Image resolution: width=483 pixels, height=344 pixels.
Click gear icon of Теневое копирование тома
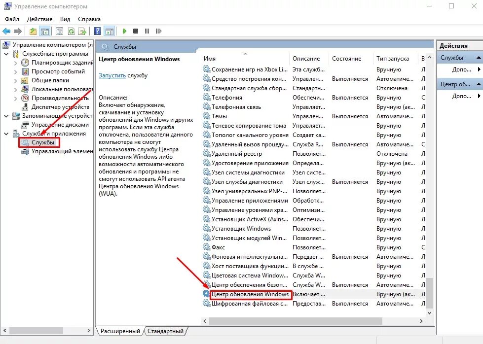point(206,125)
